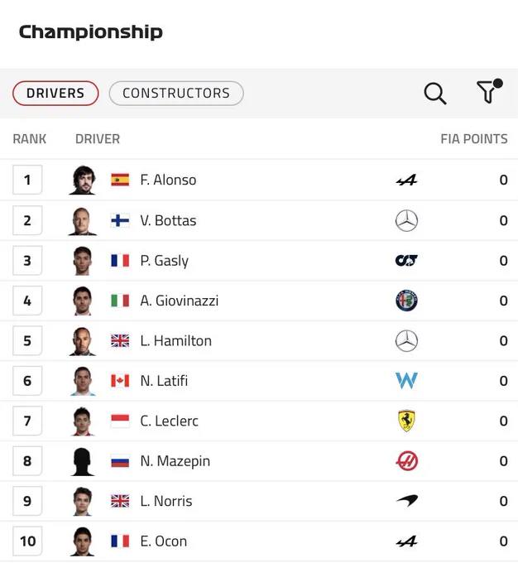Click the Alpine logo beside F. Alonso

[406, 180]
